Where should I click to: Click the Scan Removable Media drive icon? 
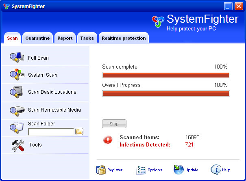17,111
